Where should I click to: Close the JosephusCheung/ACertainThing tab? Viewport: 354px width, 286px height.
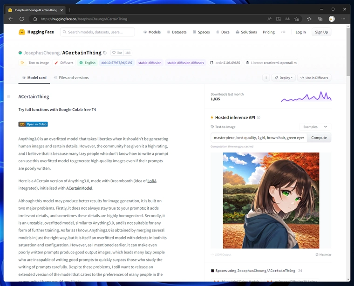coord(61,10)
